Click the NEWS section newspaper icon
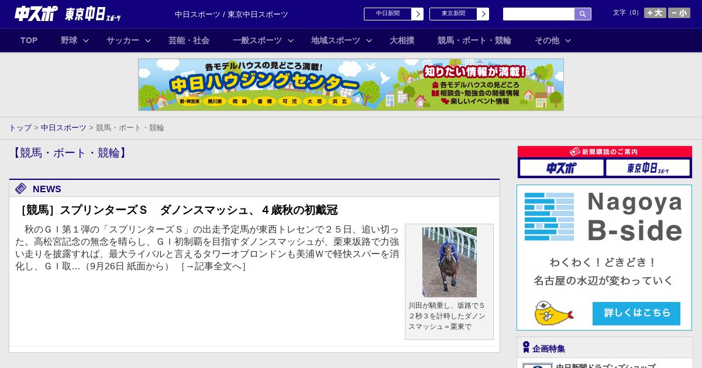 coord(21,188)
